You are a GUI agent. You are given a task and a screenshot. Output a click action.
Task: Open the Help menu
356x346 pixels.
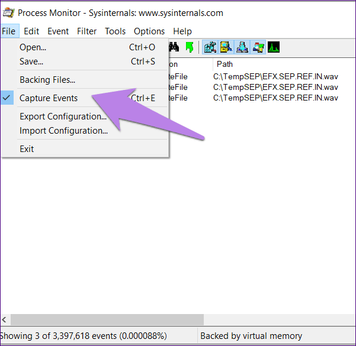182,31
